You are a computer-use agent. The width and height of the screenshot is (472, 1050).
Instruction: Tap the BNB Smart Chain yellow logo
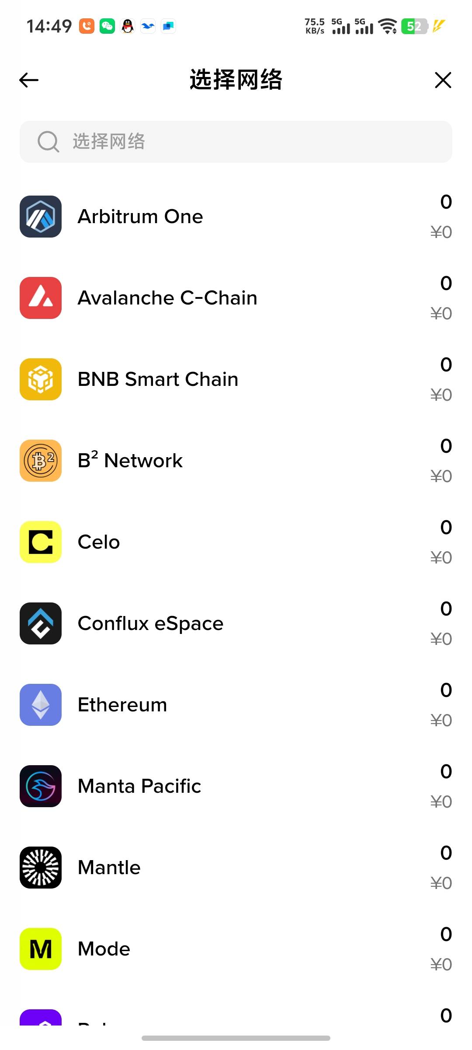point(41,379)
